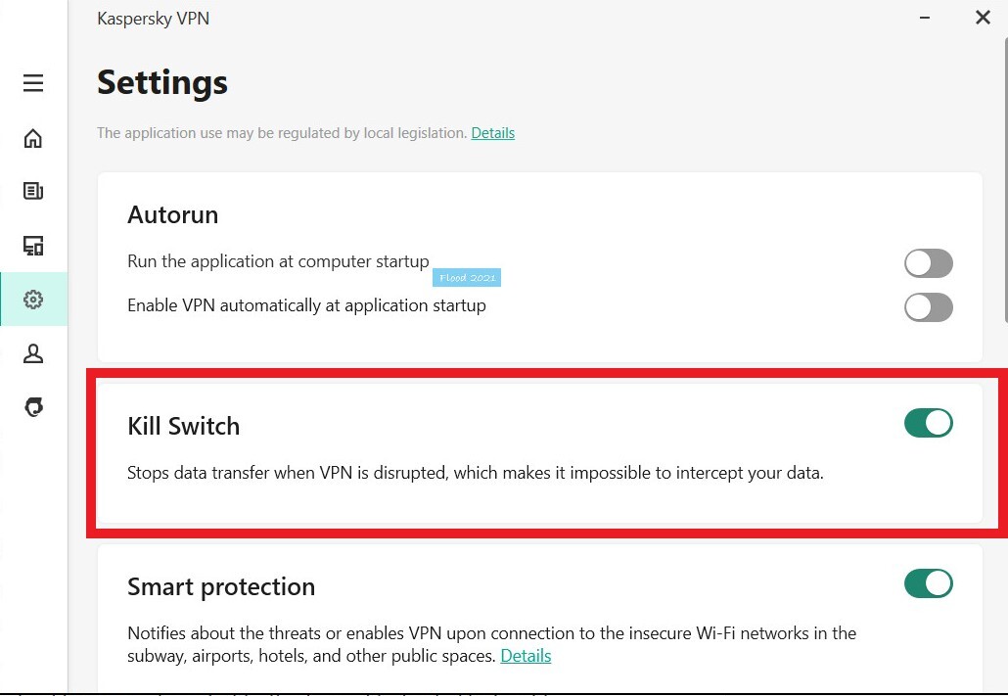Expand the hamburger navigation menu
The image size is (1008, 696).
33,83
